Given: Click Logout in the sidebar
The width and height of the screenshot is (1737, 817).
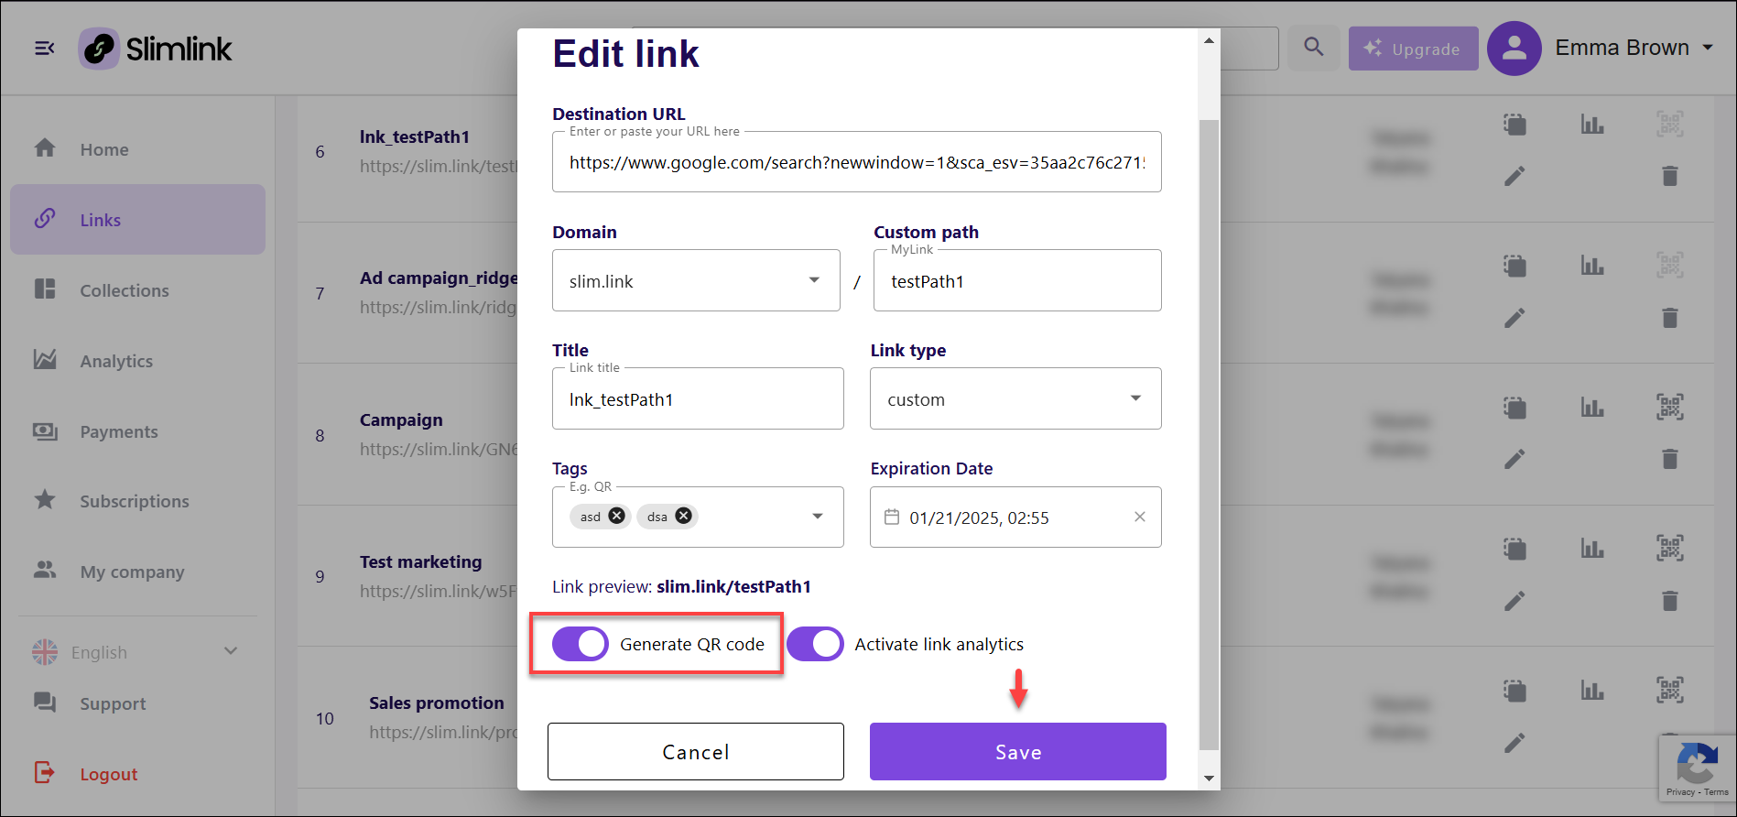Looking at the screenshot, I should click(x=85, y=774).
